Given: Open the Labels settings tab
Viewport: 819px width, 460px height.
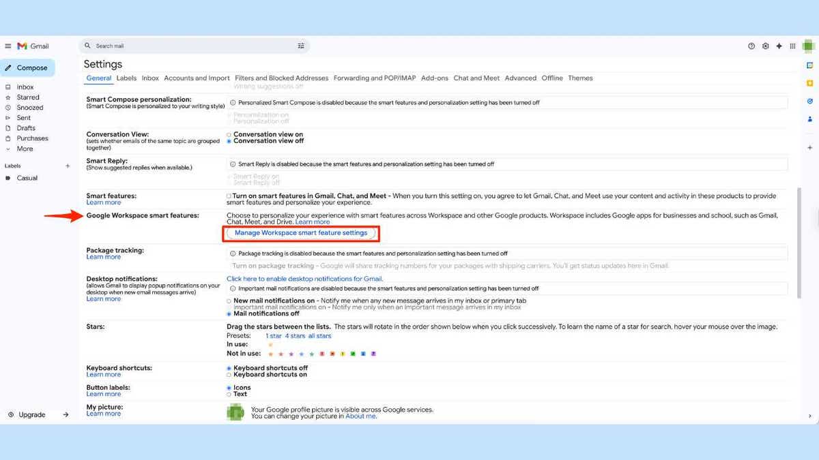Looking at the screenshot, I should coord(126,78).
